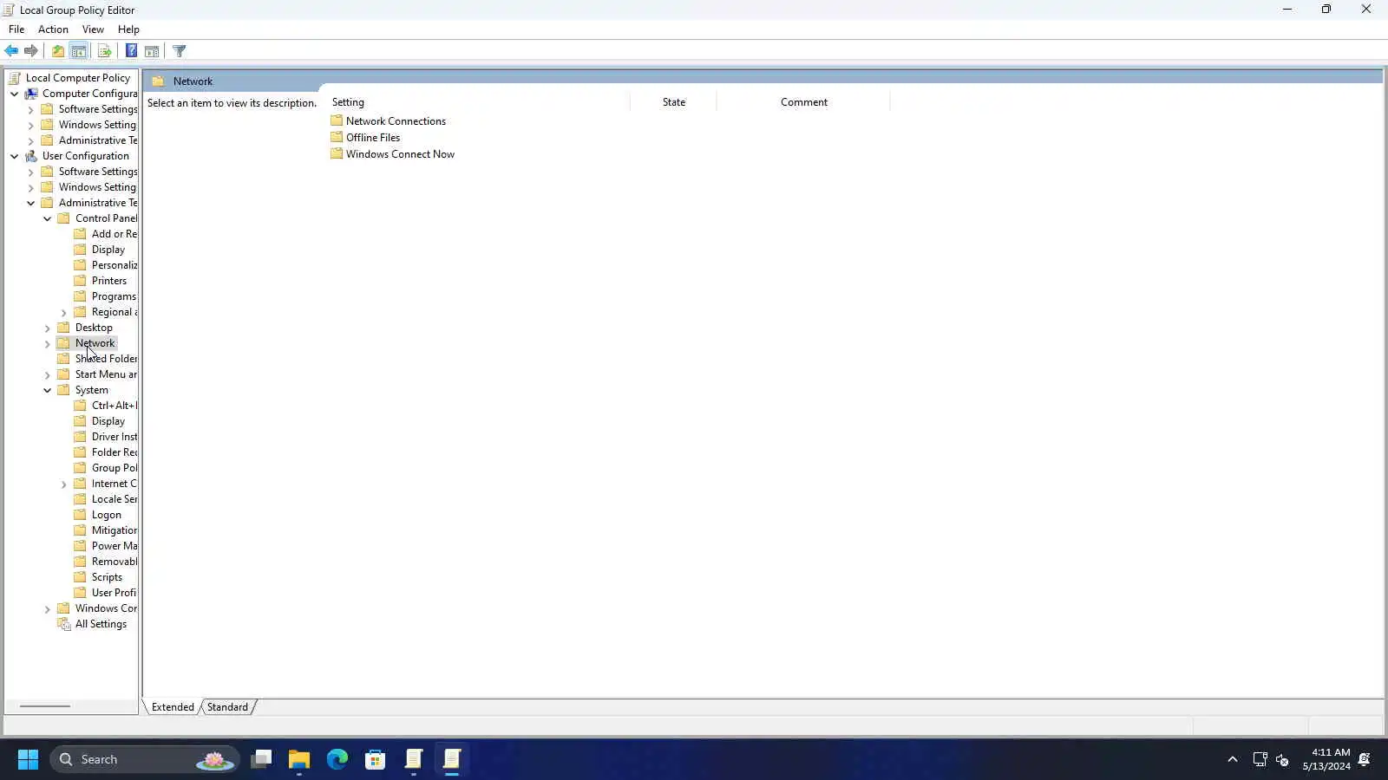Screen dimensions: 1388x780
Task: Select the Mitigation Options tree item
Action: click(x=115, y=530)
